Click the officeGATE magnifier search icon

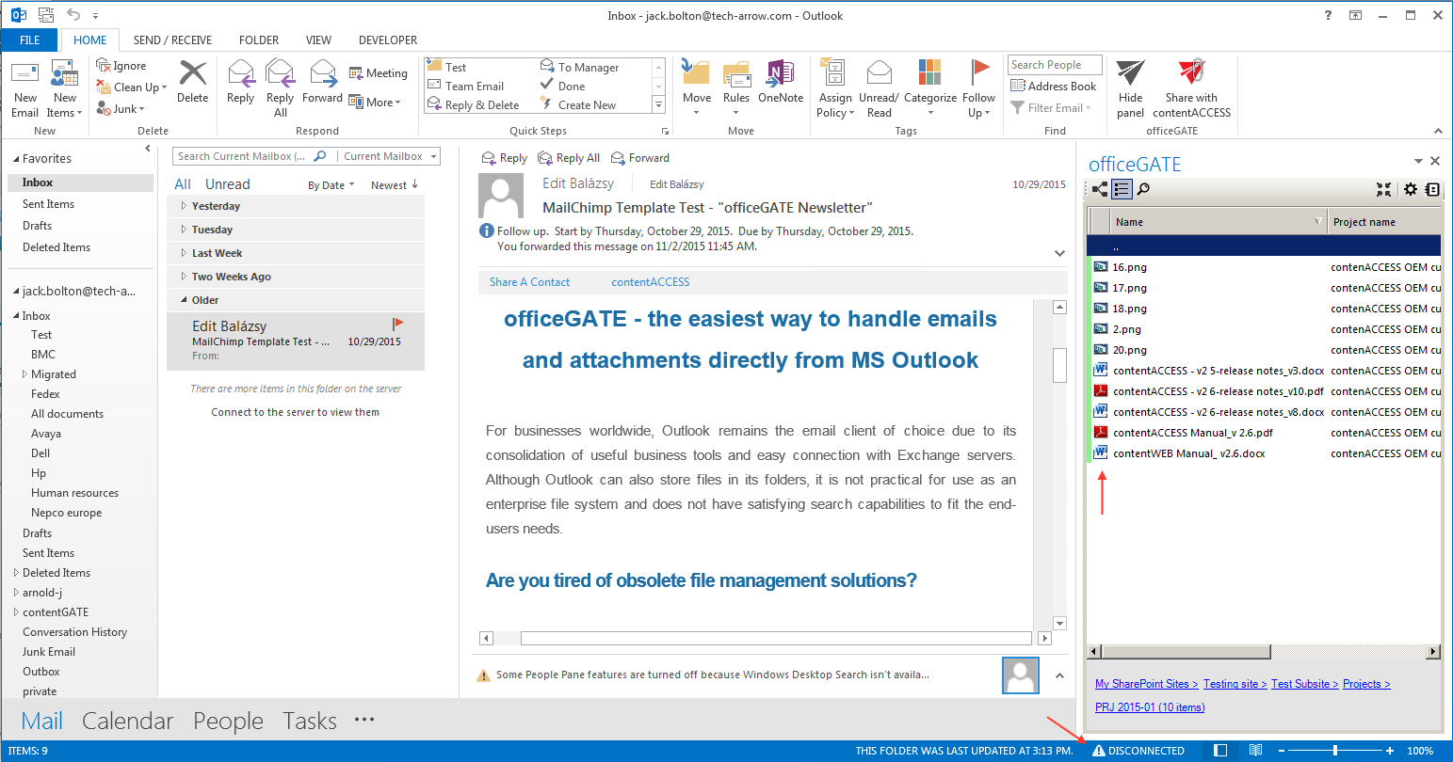pyautogui.click(x=1143, y=189)
